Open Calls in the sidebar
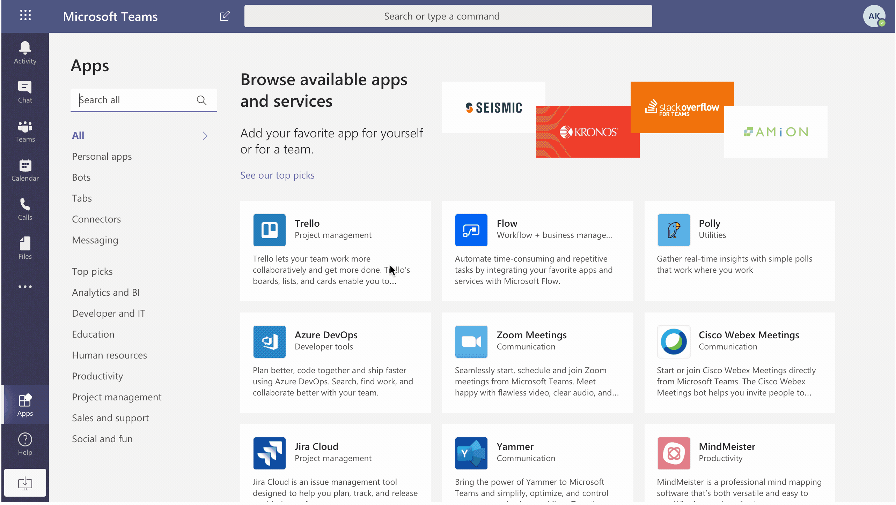896x505 pixels. click(x=25, y=209)
